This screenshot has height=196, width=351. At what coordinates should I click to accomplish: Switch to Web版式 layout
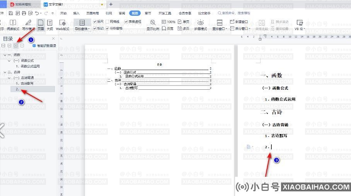63,25
